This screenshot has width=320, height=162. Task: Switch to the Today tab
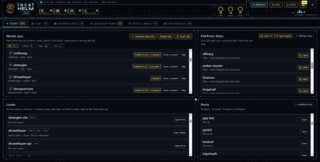click(x=16, y=24)
